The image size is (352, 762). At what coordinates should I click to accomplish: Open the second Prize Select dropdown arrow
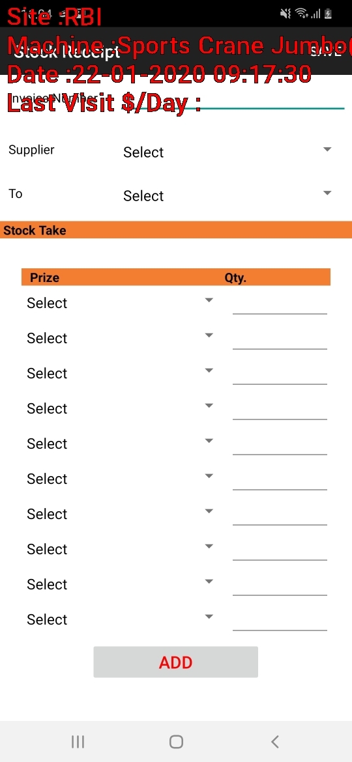(x=209, y=335)
